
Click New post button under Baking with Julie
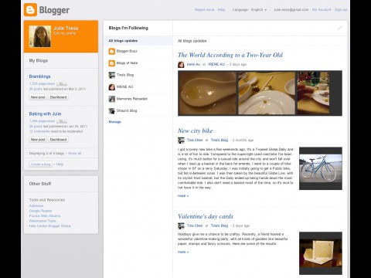[x=38, y=140]
